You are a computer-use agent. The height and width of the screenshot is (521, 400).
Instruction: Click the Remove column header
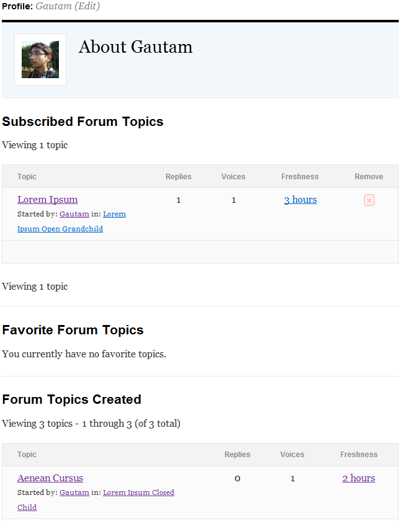coord(369,176)
